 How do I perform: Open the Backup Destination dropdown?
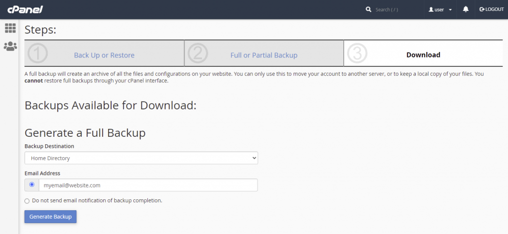[x=141, y=158]
